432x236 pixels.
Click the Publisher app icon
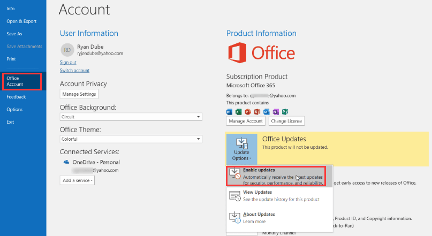coord(285,112)
